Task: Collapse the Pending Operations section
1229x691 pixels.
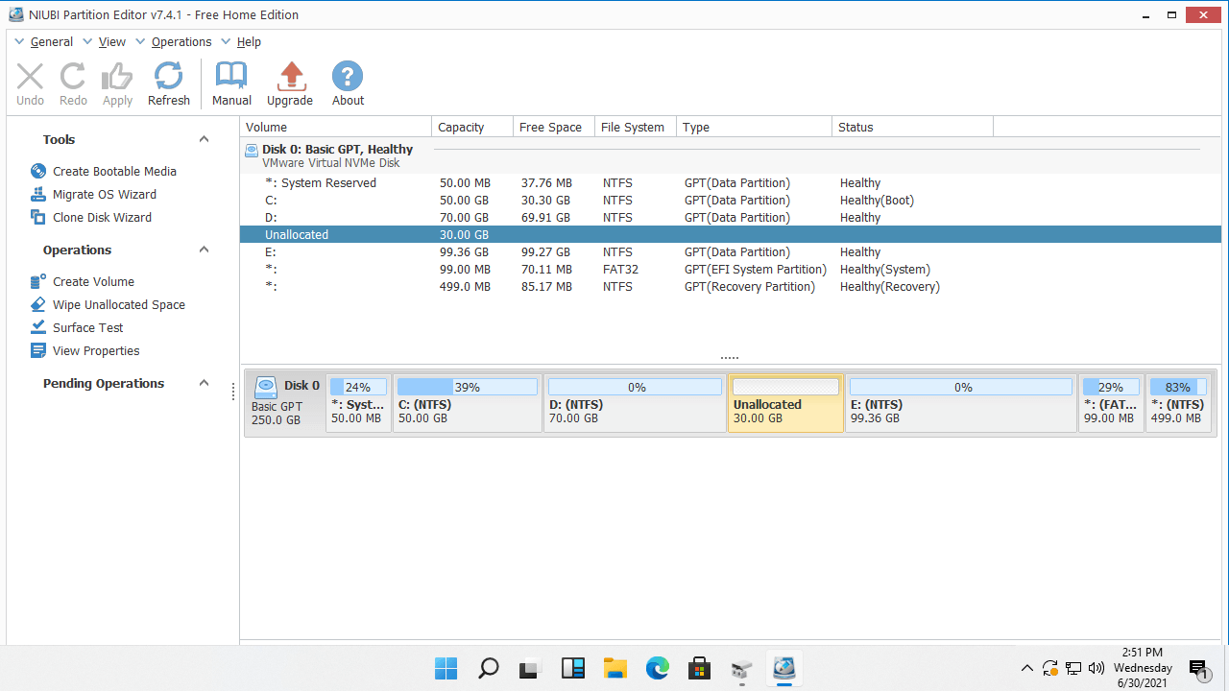Action: click(204, 383)
